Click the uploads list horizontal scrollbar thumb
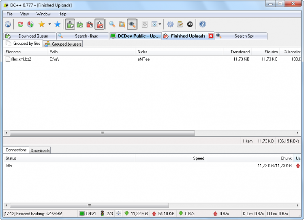The width and height of the screenshot is (304, 220). tap(103, 133)
